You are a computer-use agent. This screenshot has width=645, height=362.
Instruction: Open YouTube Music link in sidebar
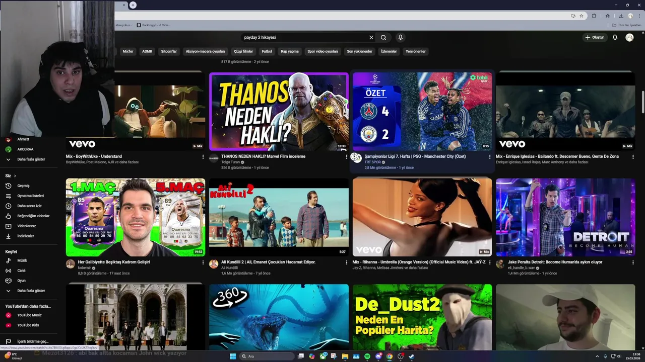(x=30, y=315)
